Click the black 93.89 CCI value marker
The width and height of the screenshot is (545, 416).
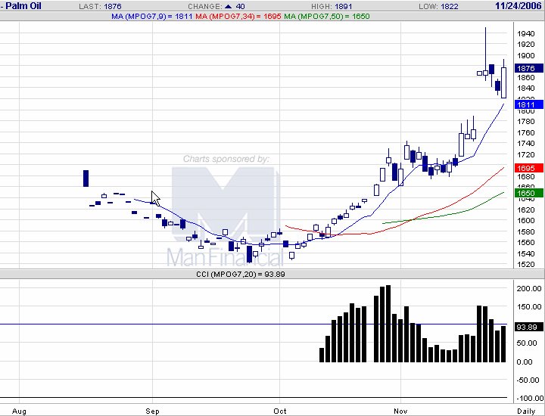[528, 327]
